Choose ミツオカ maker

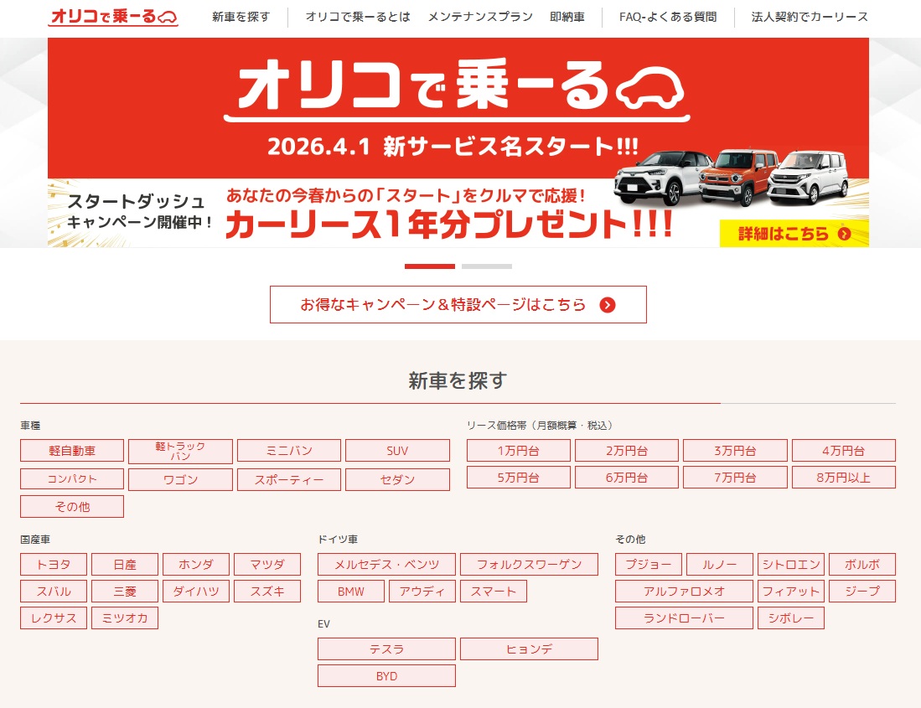pos(125,618)
